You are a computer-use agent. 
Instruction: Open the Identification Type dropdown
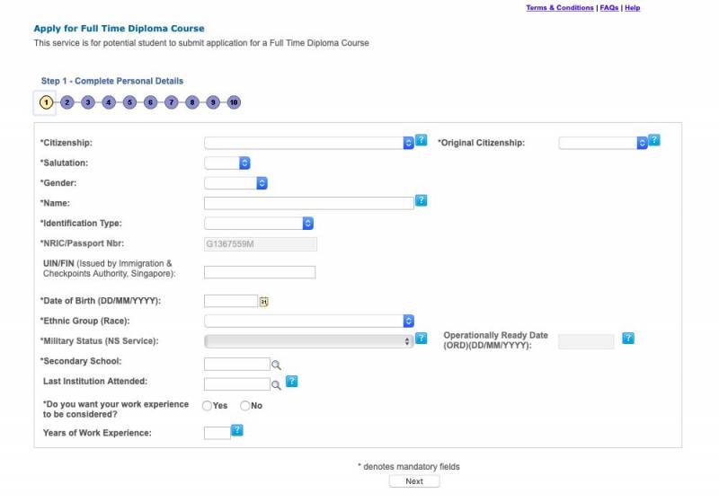click(x=259, y=223)
